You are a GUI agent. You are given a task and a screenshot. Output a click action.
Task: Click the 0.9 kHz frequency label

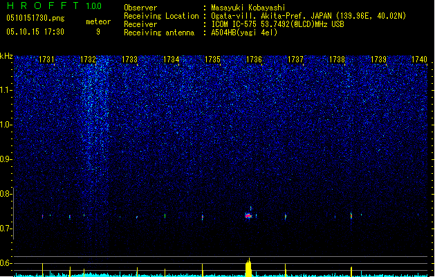(6, 159)
